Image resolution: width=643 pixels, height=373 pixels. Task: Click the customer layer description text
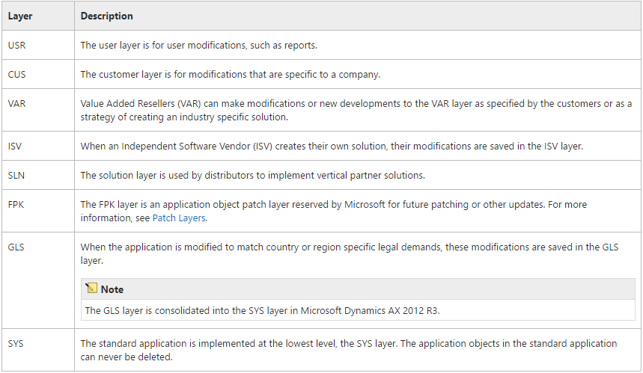pos(231,74)
